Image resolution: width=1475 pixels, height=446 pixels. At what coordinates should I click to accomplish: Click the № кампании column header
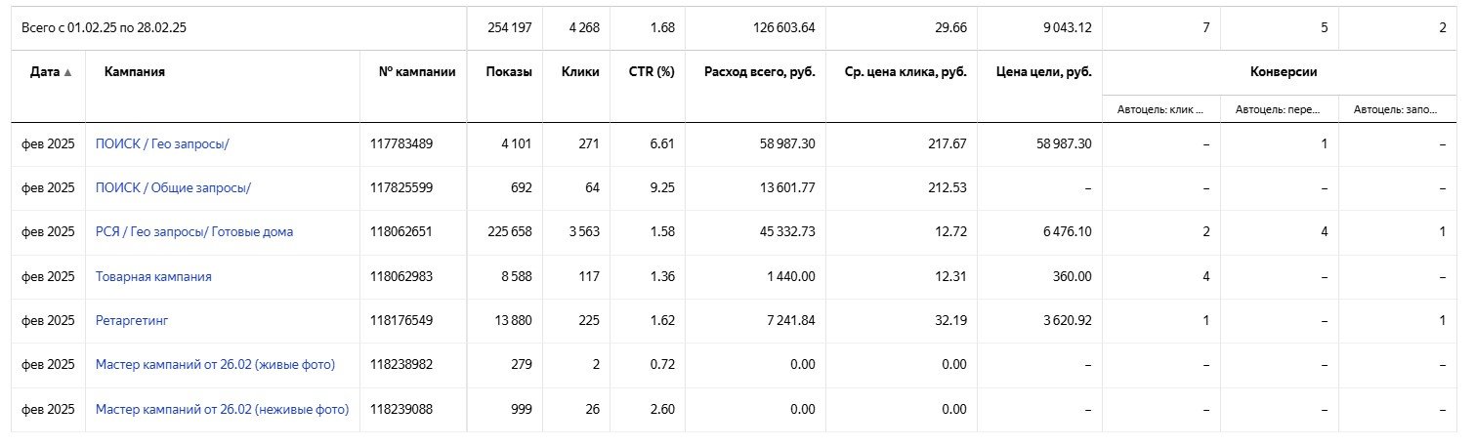click(x=417, y=72)
